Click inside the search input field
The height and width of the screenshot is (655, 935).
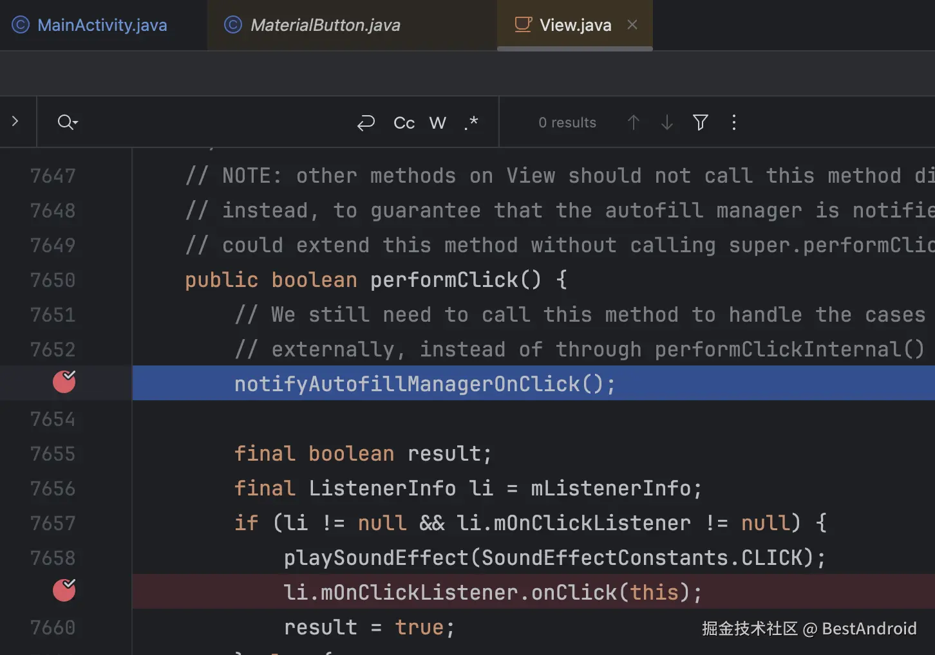216,122
